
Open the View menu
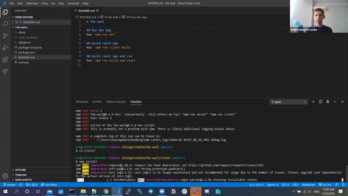click(x=45, y=3)
